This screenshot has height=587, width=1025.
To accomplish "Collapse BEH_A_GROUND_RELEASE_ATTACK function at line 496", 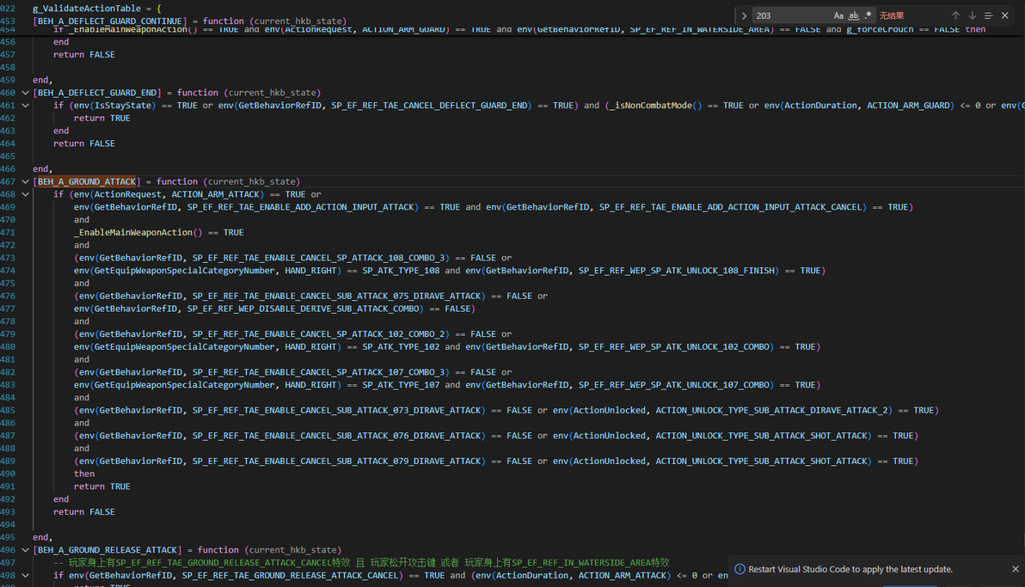I will [x=26, y=550].
